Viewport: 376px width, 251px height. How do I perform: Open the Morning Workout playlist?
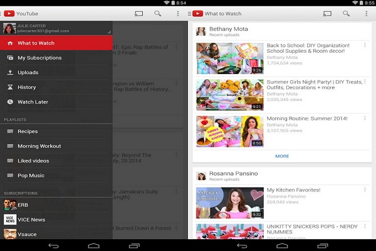(56, 146)
